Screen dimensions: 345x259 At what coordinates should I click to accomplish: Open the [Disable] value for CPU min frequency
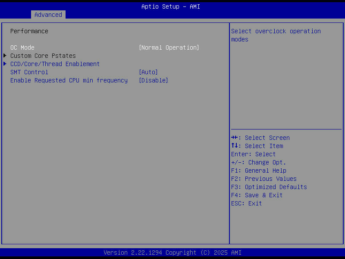pyautogui.click(x=153, y=80)
